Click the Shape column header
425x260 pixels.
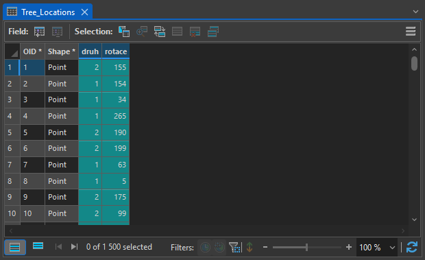pos(62,51)
